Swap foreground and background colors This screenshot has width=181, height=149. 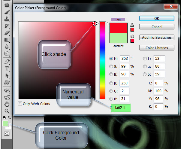pyautogui.click(x=9, y=117)
